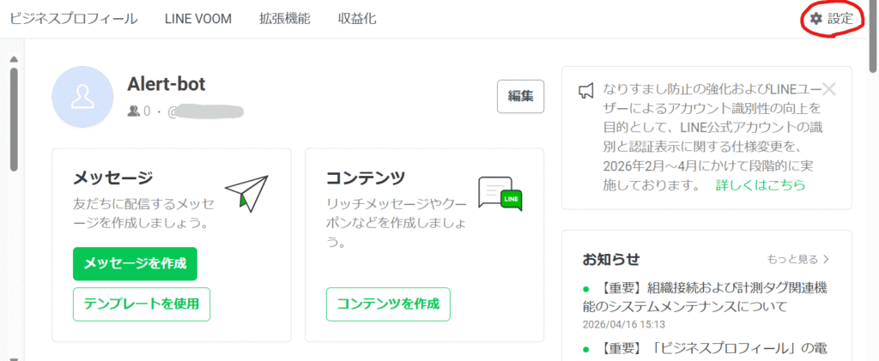Go to the 収益化 tab
Image resolution: width=879 pixels, height=361 pixels.
coord(356,19)
